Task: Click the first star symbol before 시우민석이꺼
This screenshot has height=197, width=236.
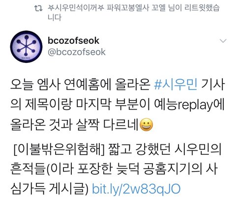Action: click(51, 7)
